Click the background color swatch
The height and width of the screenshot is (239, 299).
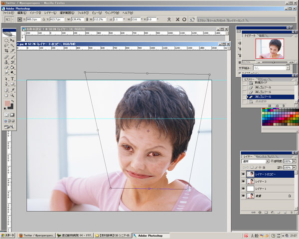(11, 107)
